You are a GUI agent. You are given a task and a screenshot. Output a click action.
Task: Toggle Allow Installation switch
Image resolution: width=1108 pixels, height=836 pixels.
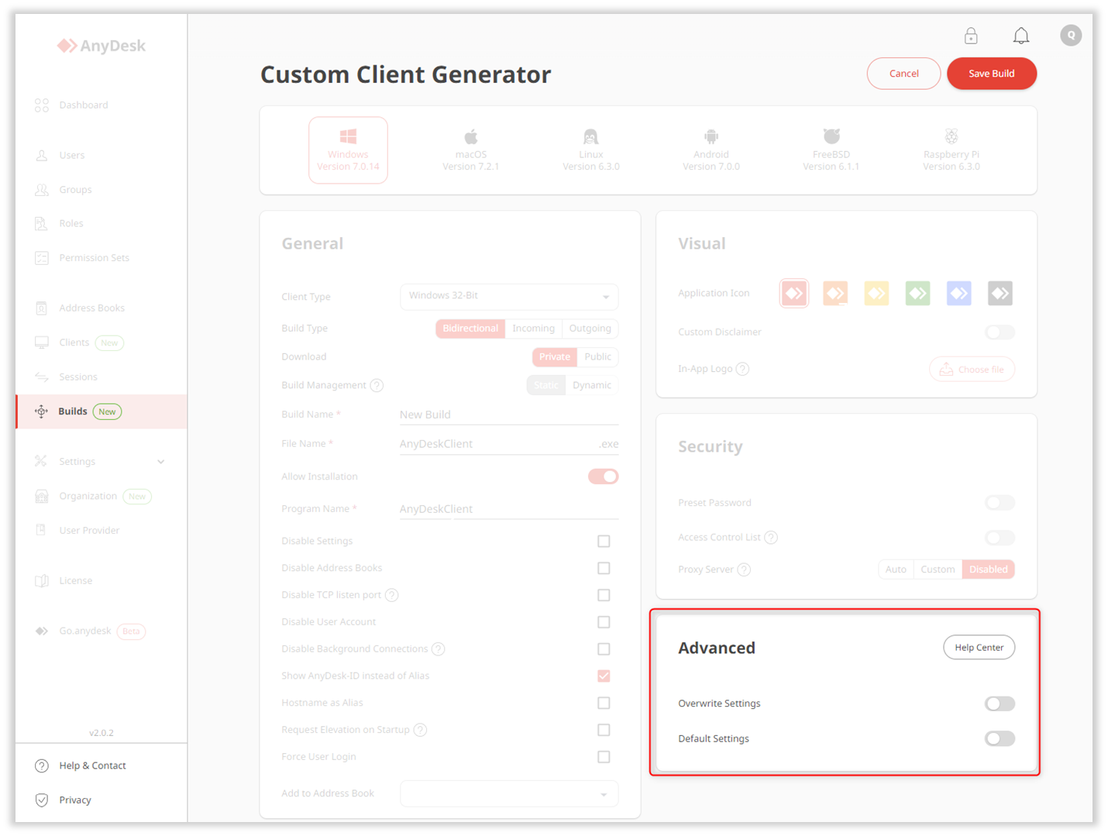pyautogui.click(x=603, y=476)
